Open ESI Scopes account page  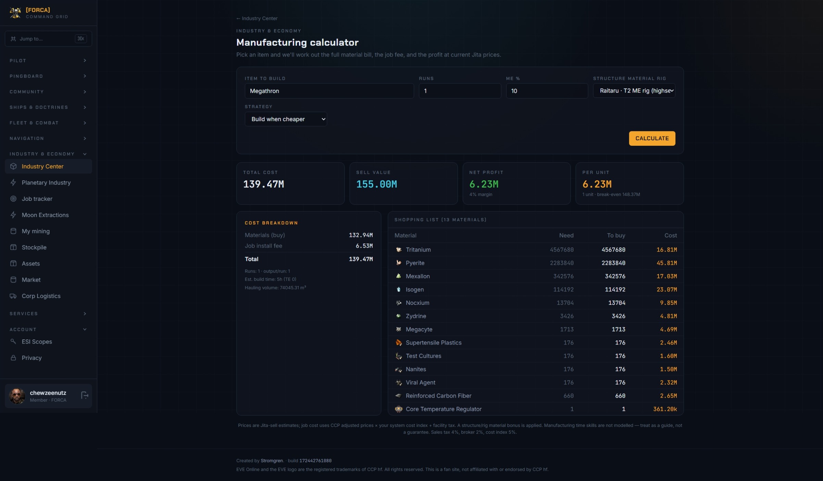tap(48, 341)
